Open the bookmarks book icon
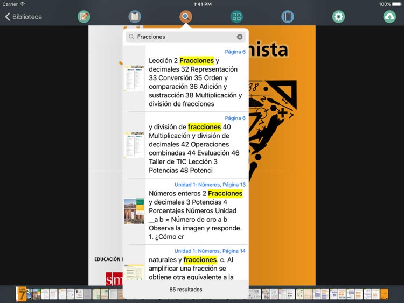This screenshot has width=404, height=303. pos(288,17)
